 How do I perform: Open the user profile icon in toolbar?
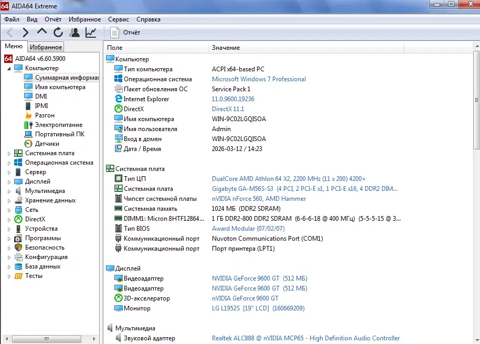[74, 33]
